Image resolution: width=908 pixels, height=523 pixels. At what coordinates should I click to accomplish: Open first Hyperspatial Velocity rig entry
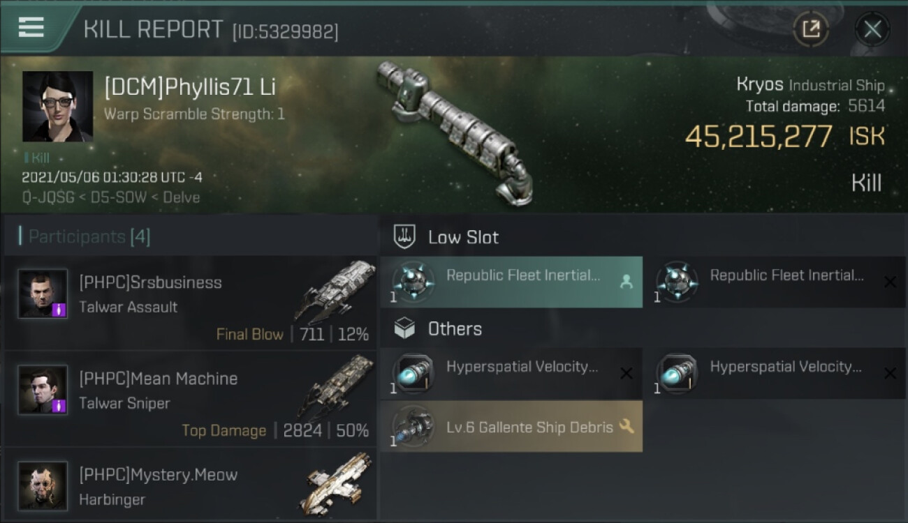tap(511, 373)
